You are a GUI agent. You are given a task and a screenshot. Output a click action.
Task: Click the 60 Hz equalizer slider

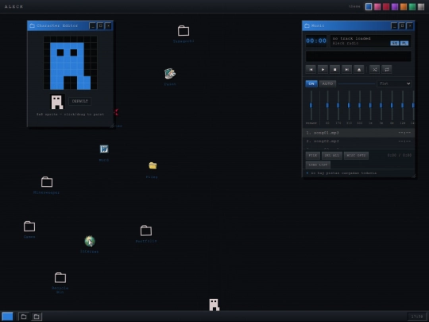tap(327, 106)
